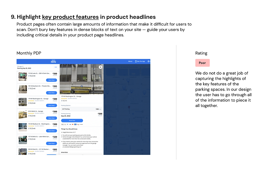Click the Self Park Entrance photo
This screenshot has width=264, height=171.
[x=82, y=79]
